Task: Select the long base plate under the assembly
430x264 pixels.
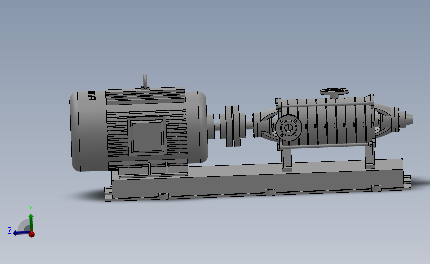Action: [257, 180]
